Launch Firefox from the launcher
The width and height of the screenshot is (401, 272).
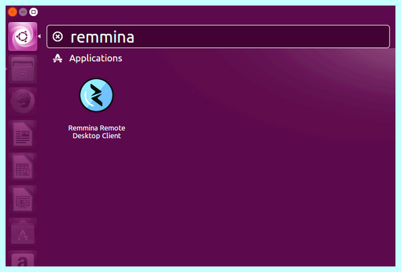[23, 101]
